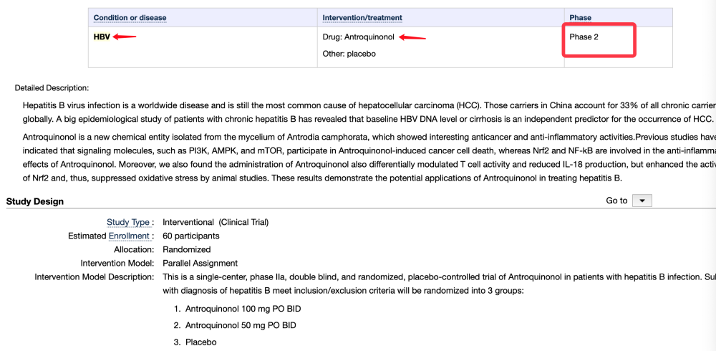Click the "Detailed Description:" label
The height and width of the screenshot is (351, 716).
(52, 88)
